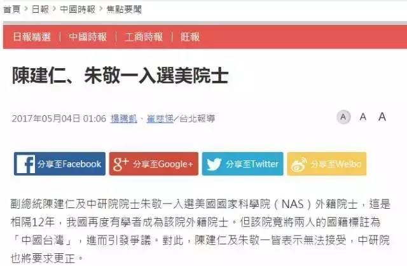Click the Google+ logo icon

(121, 164)
